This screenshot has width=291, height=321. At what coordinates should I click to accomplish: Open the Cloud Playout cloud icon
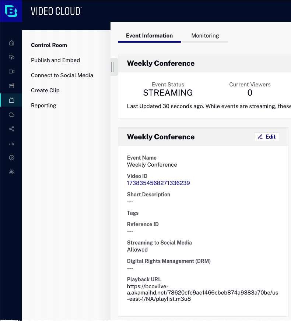(x=11, y=114)
